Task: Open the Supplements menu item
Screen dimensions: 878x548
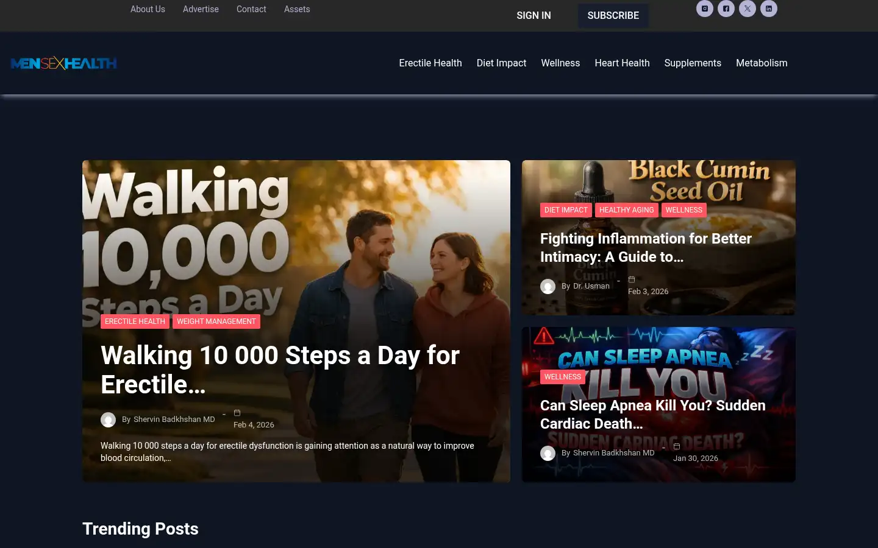Action: [693, 63]
